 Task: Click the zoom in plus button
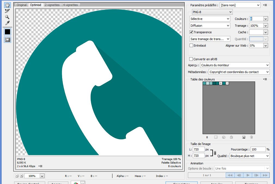[22, 176]
